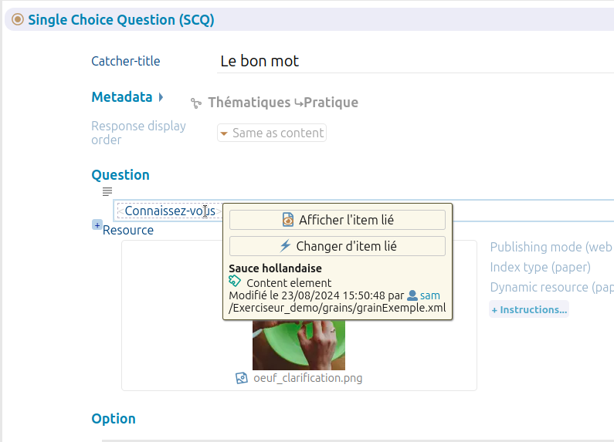Screen dimensions: 614x442
Task: Click the Catcher-title field Le bon mot
Action: click(x=415, y=62)
